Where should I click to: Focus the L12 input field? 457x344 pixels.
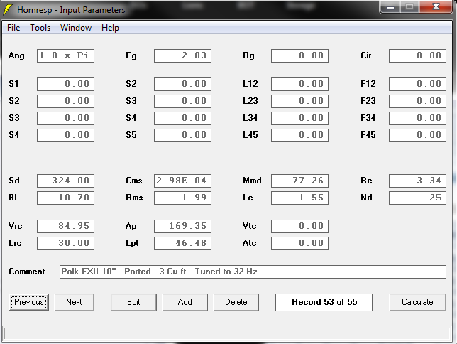click(x=299, y=84)
